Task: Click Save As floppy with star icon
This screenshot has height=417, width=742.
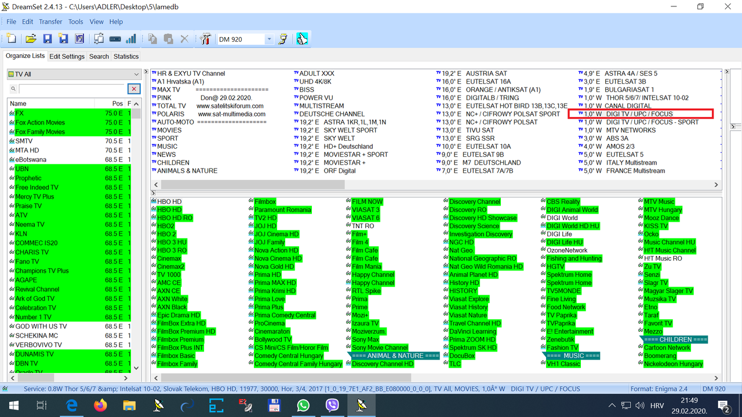Action: point(63,39)
